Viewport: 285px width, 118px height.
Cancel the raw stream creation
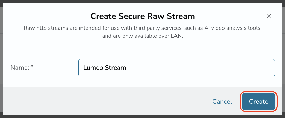pos(222,102)
